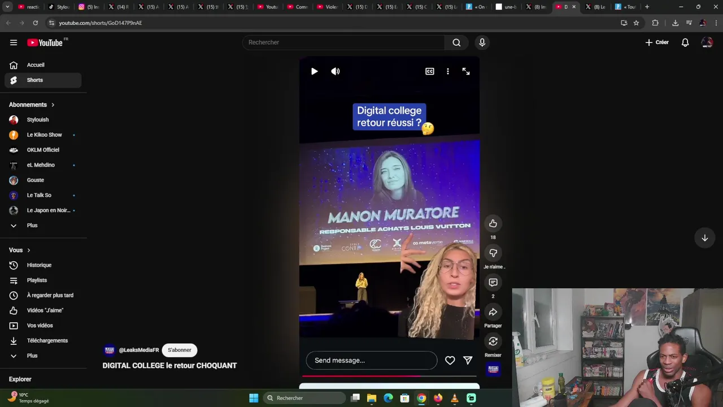This screenshot has width=723, height=407.
Task: Select Shorts in the sidebar
Action: point(43,80)
